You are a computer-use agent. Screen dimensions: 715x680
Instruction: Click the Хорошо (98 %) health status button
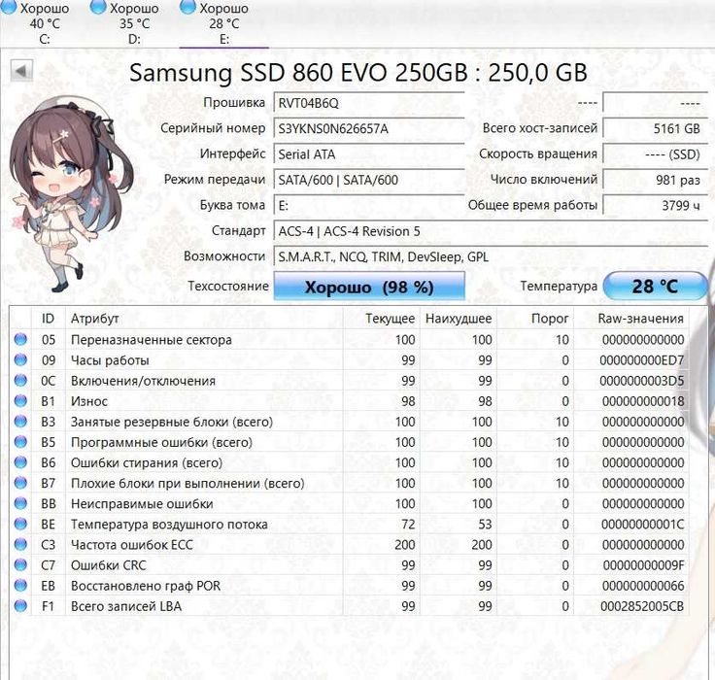(369, 287)
